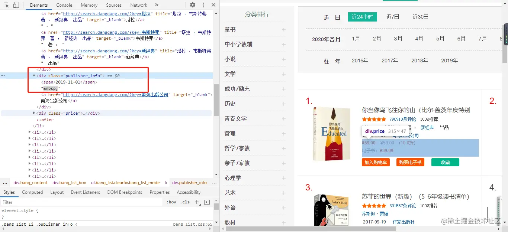Screen dimensions: 508x232
Task: Open the bang_list.css:65 source link
Action: click(193, 224)
